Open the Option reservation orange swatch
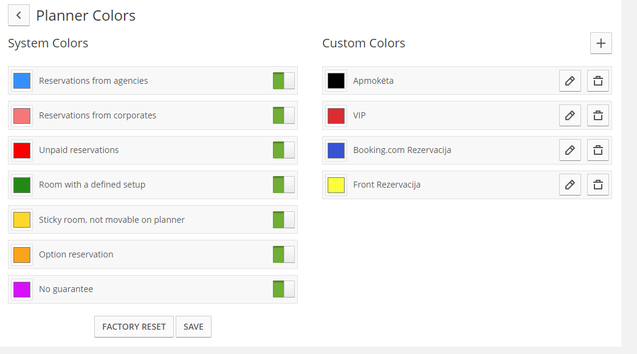Image resolution: width=637 pixels, height=354 pixels. click(x=22, y=254)
